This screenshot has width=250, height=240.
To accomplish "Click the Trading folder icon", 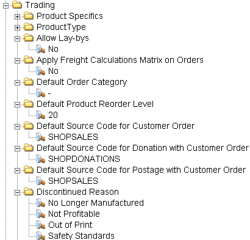I will (17, 5).
